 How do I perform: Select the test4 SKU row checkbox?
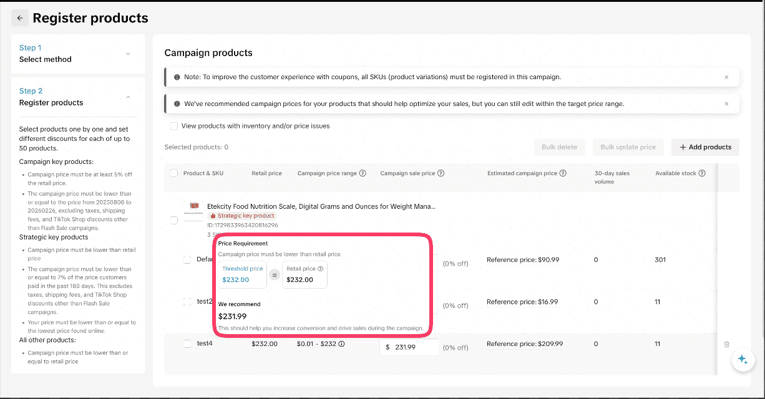tap(187, 344)
